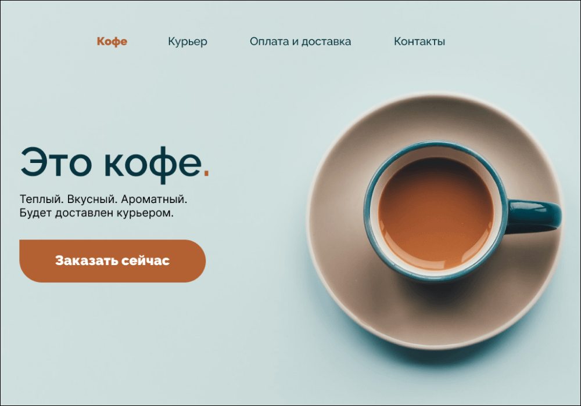Screen dimensions: 581x406
Task: Click the Заказать сейчас button
Action: point(112,260)
